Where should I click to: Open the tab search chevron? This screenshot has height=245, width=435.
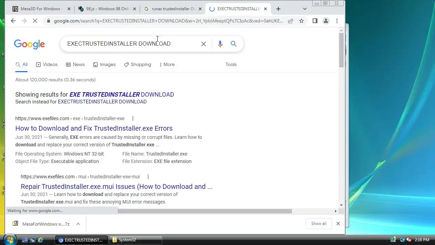[304, 9]
